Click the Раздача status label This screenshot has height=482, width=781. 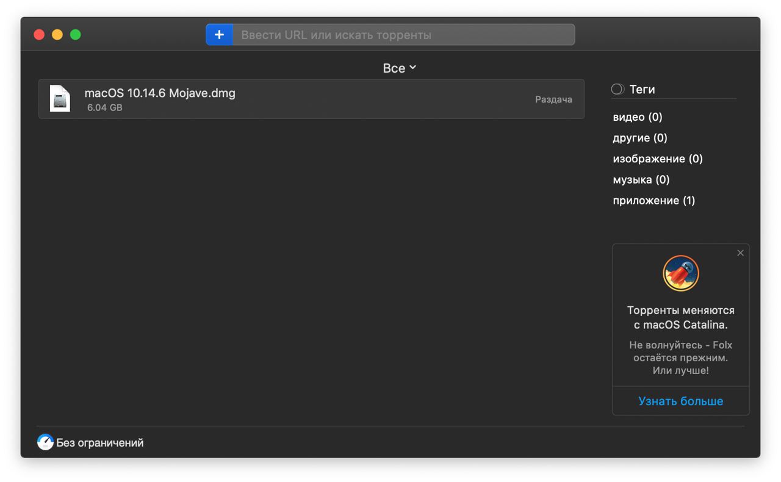(x=553, y=99)
